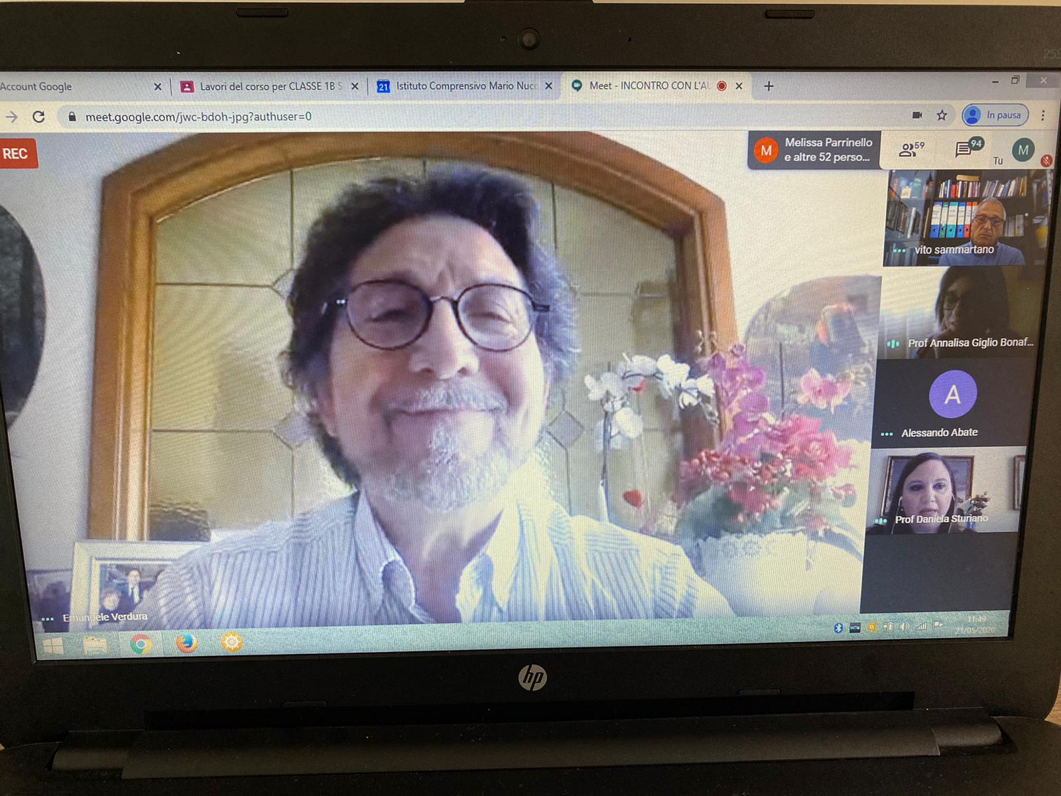
Task: Click the avast antivirus tray icon
Action: pos(873,628)
